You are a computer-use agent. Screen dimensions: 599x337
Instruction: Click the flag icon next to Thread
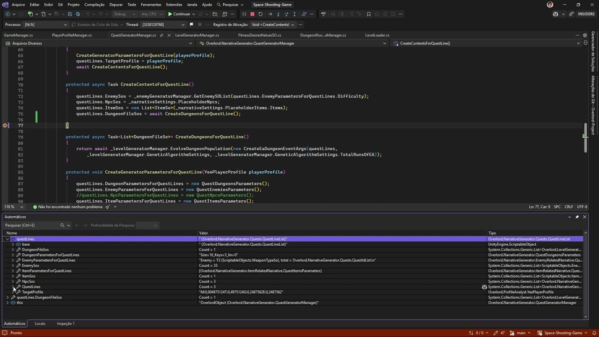tap(191, 24)
